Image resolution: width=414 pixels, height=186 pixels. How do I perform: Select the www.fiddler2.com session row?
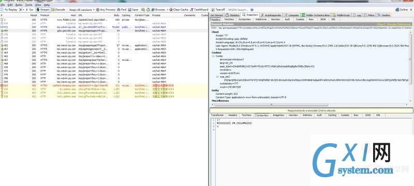click(104, 20)
